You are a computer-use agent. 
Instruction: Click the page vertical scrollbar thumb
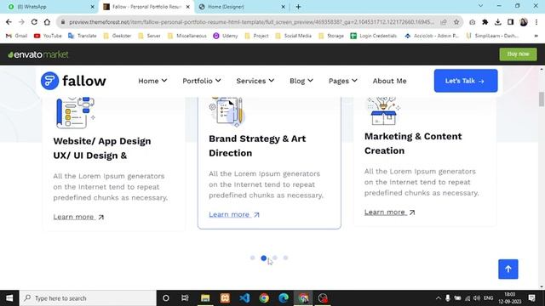[542, 99]
